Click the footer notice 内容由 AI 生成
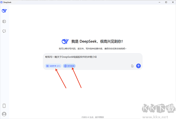176x119 pixels. click(93, 117)
